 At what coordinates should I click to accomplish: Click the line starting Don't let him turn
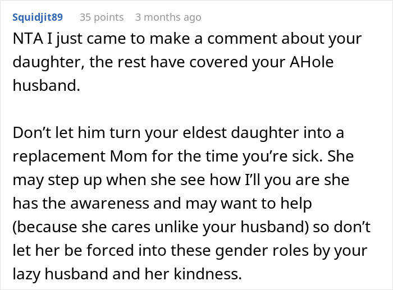click(x=178, y=133)
